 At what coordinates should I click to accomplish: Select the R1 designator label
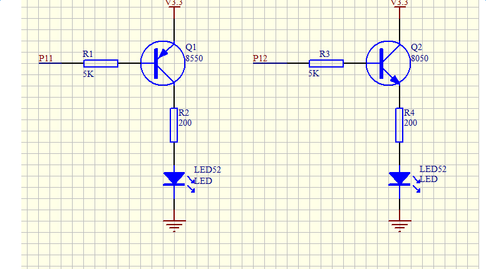pyautogui.click(x=88, y=54)
